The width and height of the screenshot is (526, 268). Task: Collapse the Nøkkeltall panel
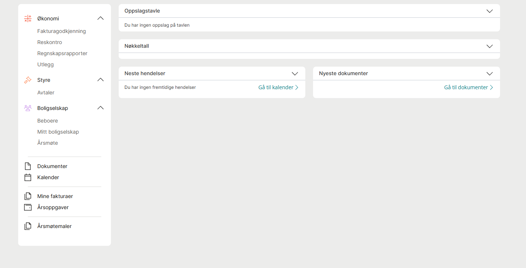489,46
